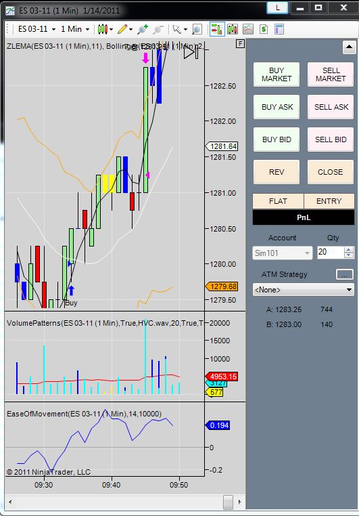Click the BUY BID button
This screenshot has width=359, height=516.
tap(277, 139)
